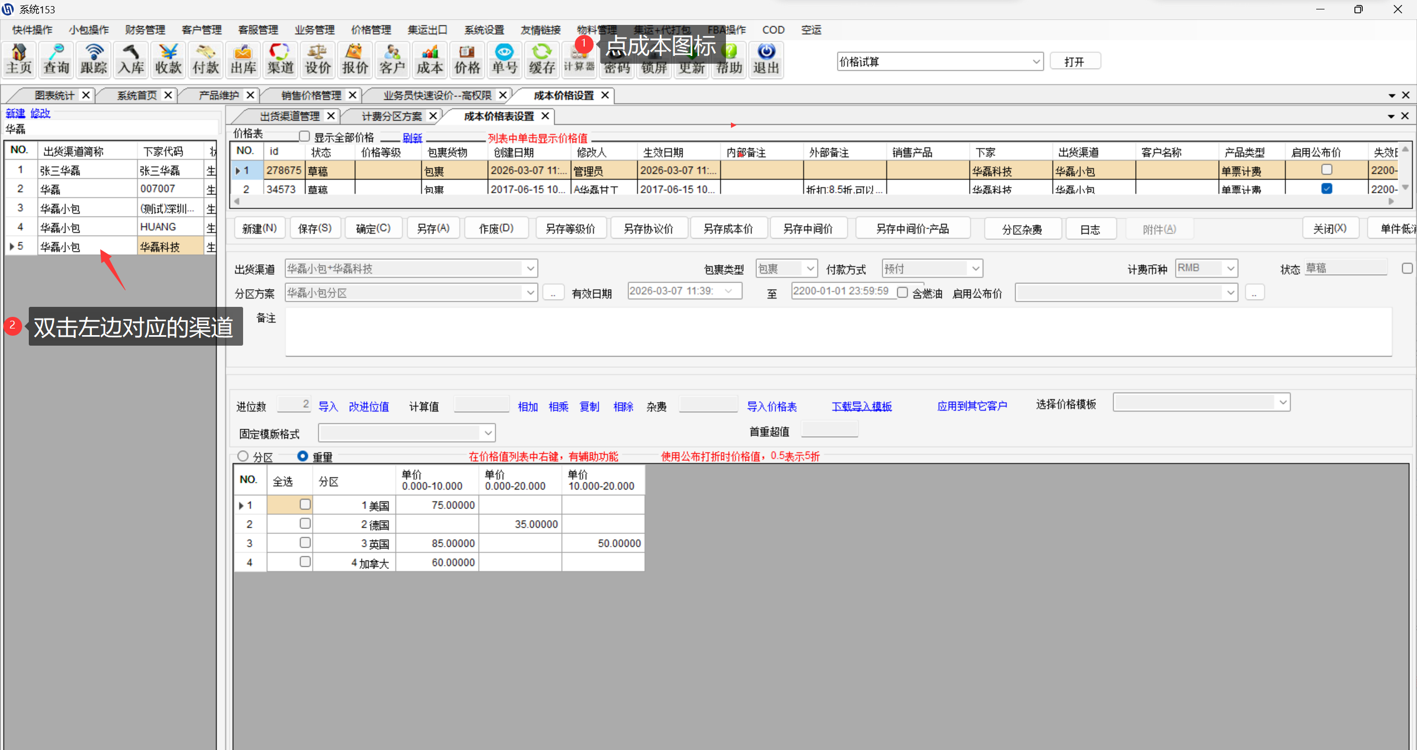The width and height of the screenshot is (1417, 750).
Task: Click the 导入价格表 link
Action: (771, 407)
